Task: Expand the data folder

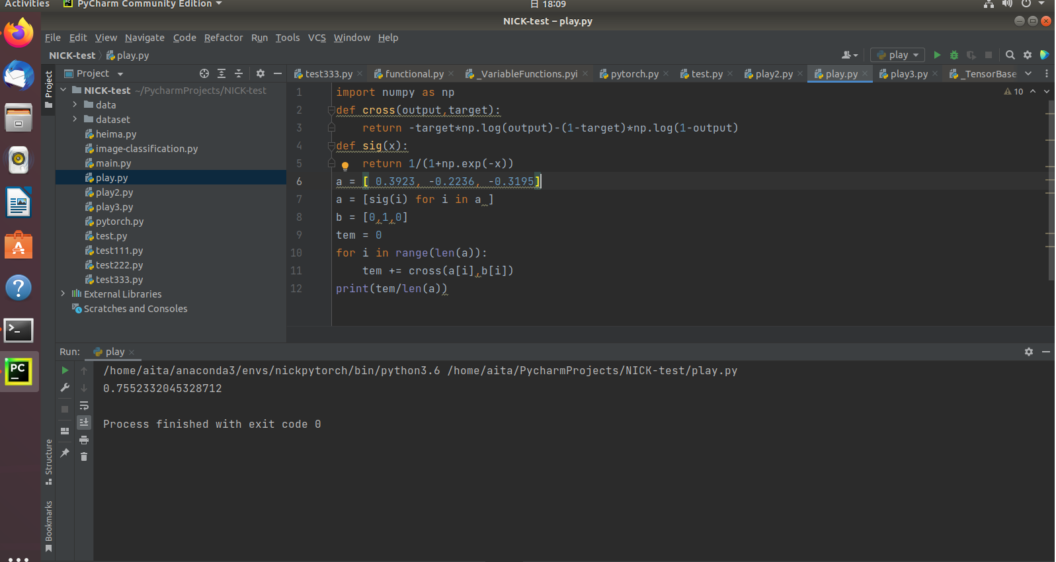Action: (x=75, y=104)
